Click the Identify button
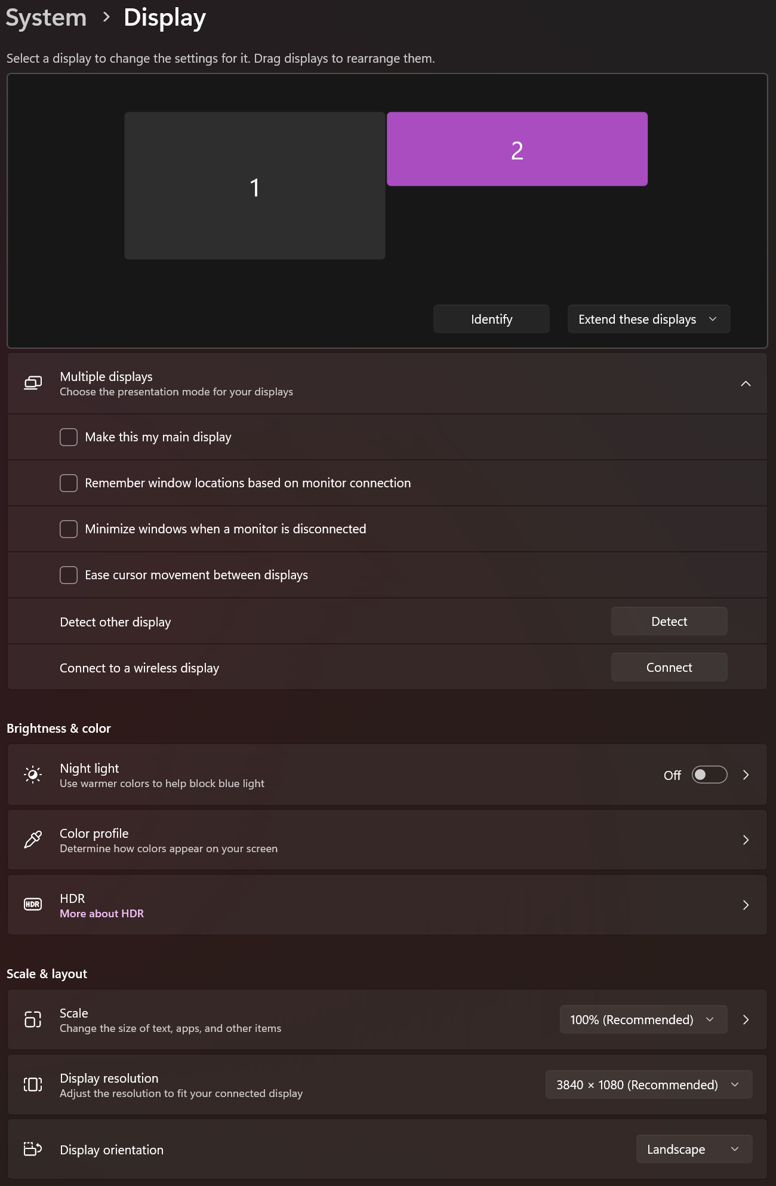The image size is (776, 1186). tap(491, 319)
